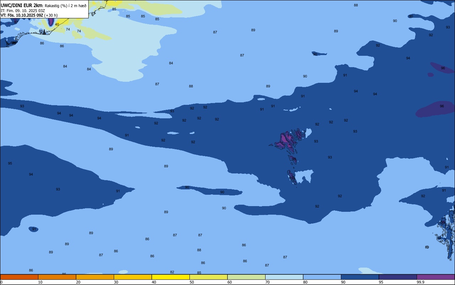Pick the pale blue 70–80 legend swatch

tap(284, 277)
